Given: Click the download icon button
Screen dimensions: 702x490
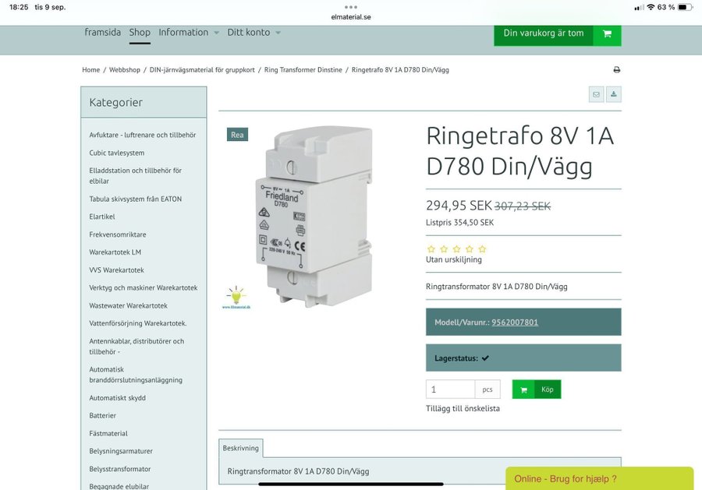Looking at the screenshot, I should click(613, 94).
